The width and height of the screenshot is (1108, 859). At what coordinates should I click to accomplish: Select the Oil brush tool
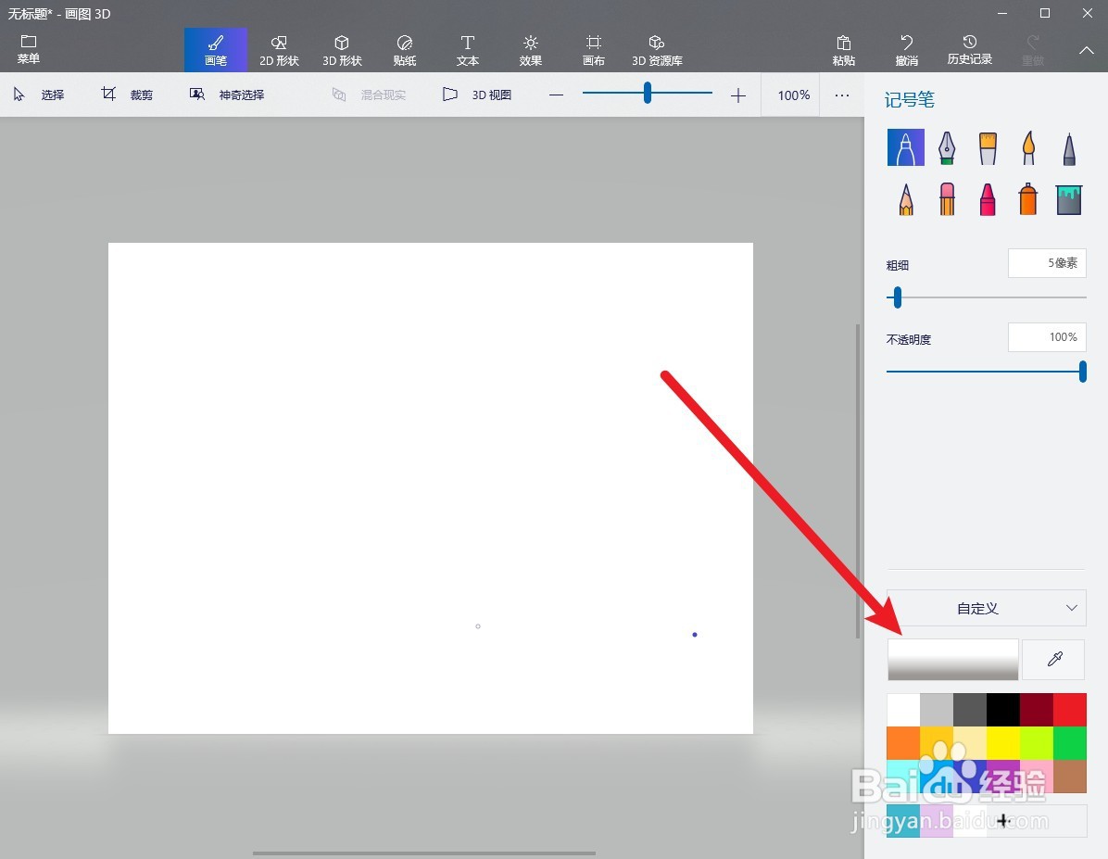click(988, 147)
